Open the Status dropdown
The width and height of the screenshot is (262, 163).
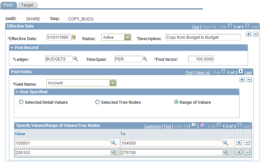(127, 37)
